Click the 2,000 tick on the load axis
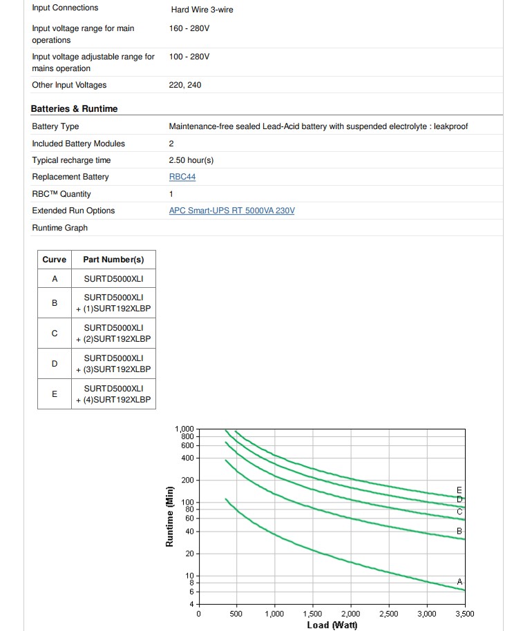This screenshot has width=523, height=631. tap(350, 613)
